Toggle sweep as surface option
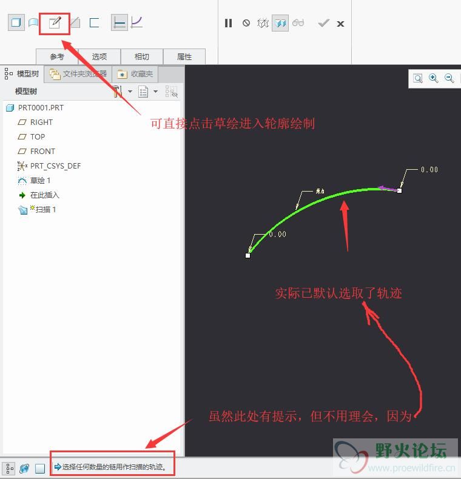 (x=33, y=23)
